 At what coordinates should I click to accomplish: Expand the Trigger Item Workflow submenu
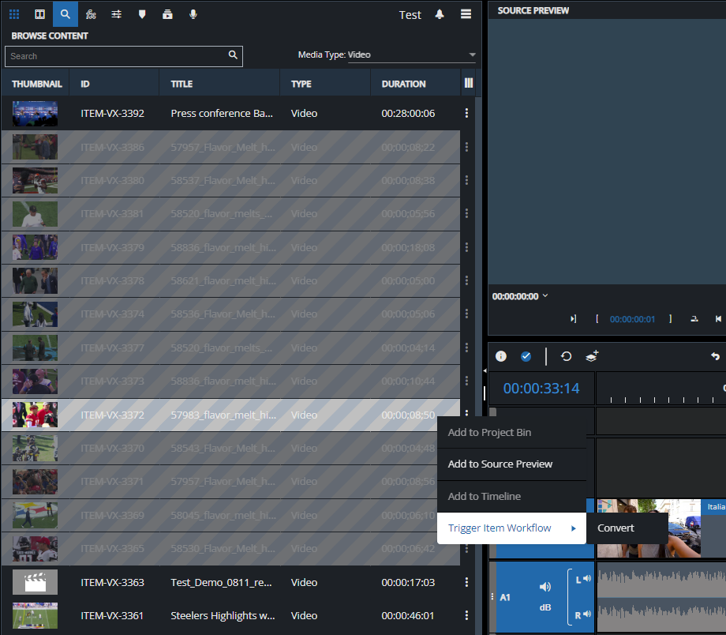(x=502, y=528)
